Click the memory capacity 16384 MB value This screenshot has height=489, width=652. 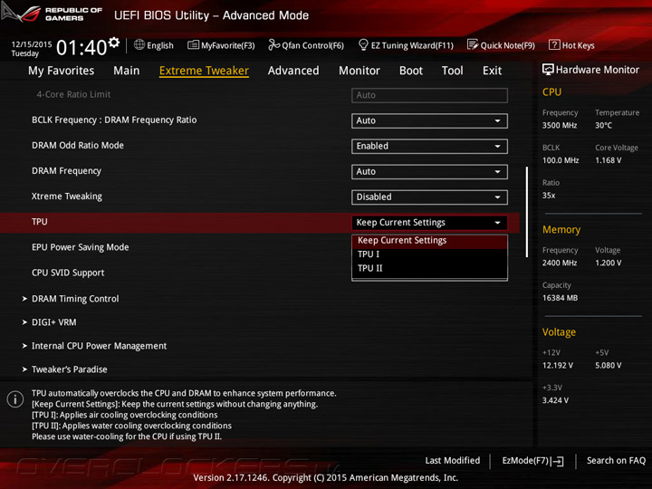[x=560, y=298]
